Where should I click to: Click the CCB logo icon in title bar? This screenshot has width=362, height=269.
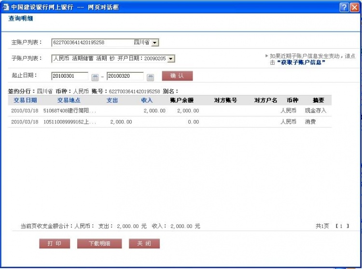pyautogui.click(x=5, y=7)
